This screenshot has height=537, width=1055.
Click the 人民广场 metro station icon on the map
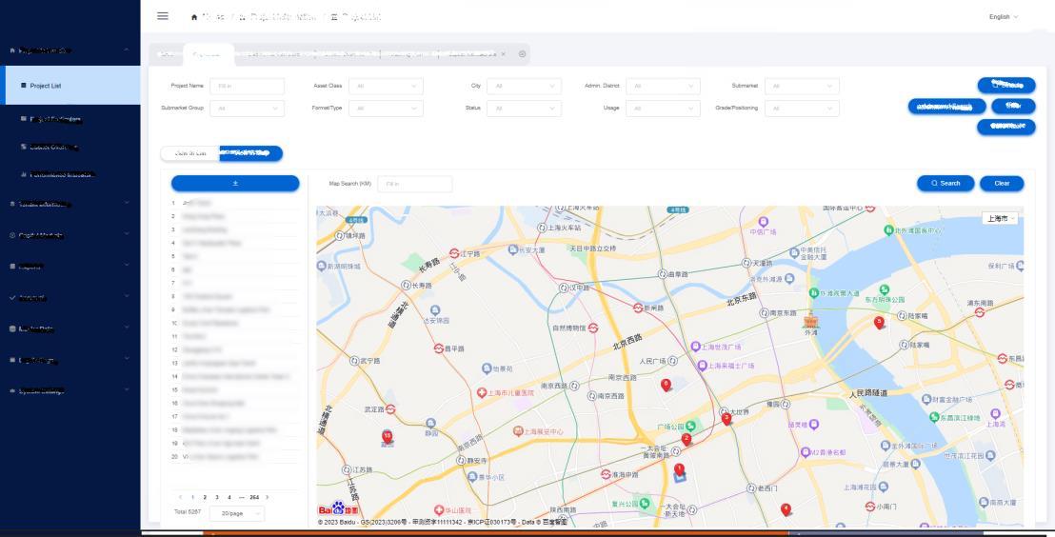pos(672,362)
